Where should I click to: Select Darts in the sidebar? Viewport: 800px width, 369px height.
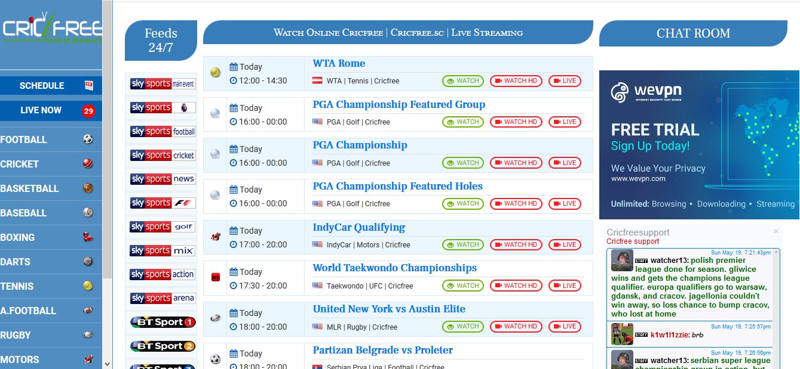[51, 262]
